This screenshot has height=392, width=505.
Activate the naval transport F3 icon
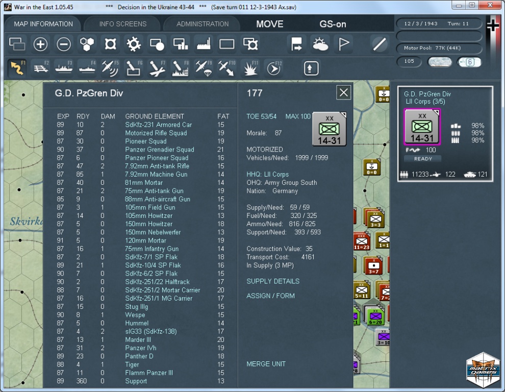point(63,68)
